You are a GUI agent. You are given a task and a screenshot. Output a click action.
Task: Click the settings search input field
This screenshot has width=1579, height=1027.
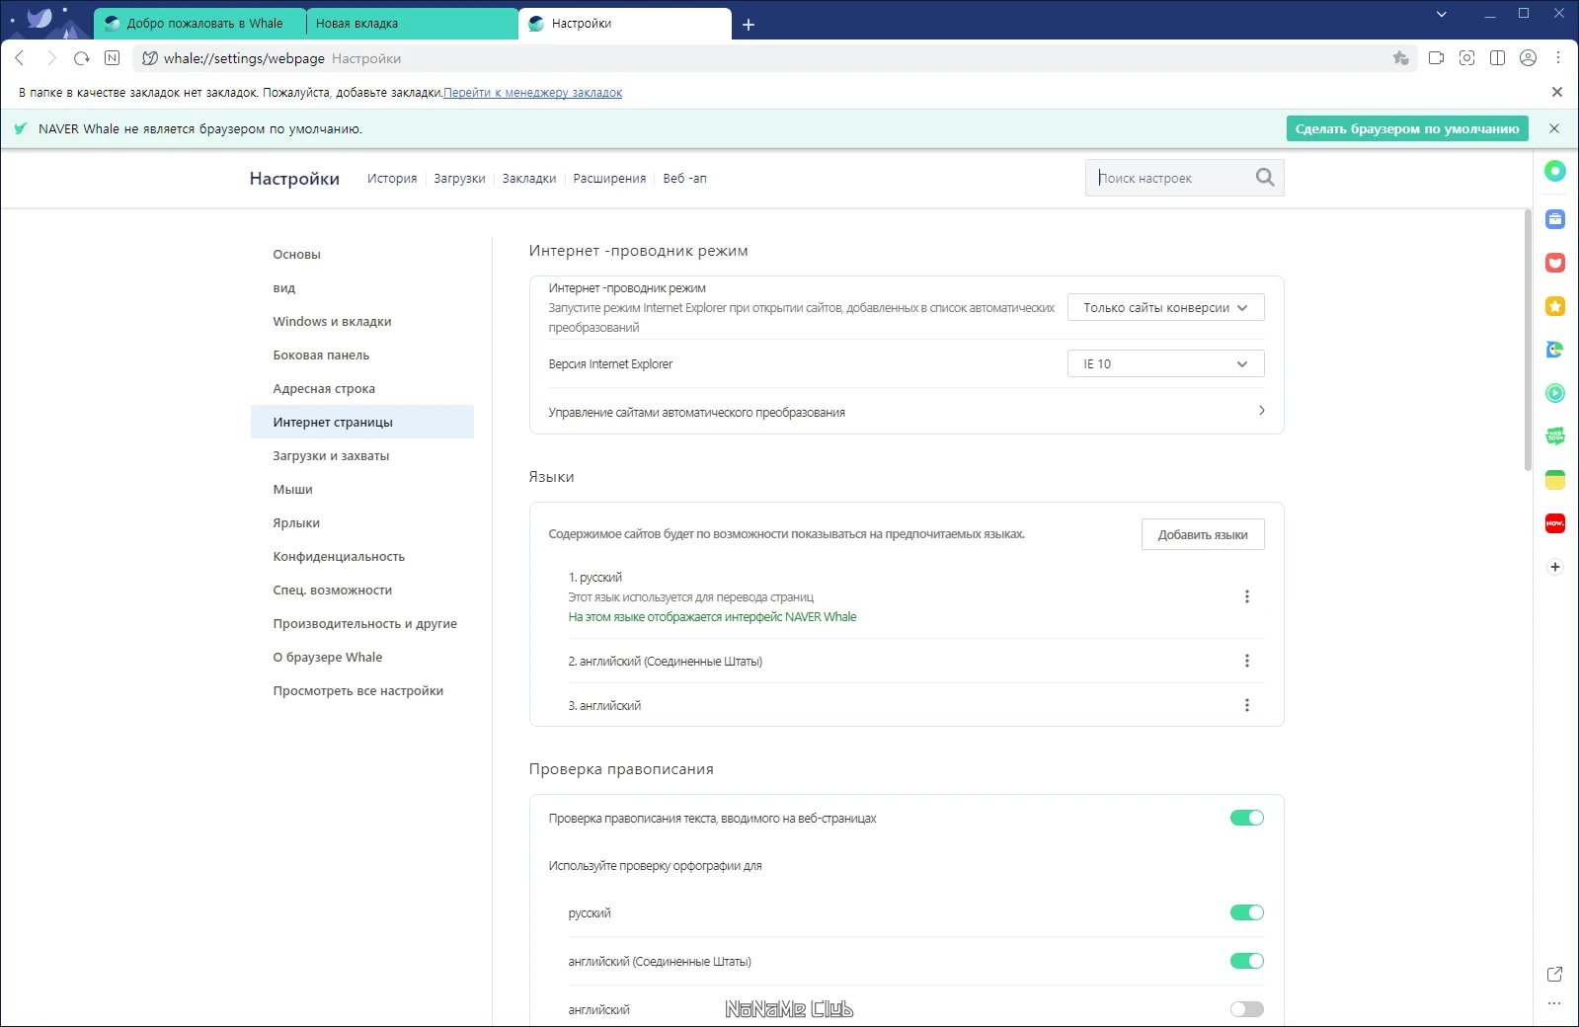1170,178
